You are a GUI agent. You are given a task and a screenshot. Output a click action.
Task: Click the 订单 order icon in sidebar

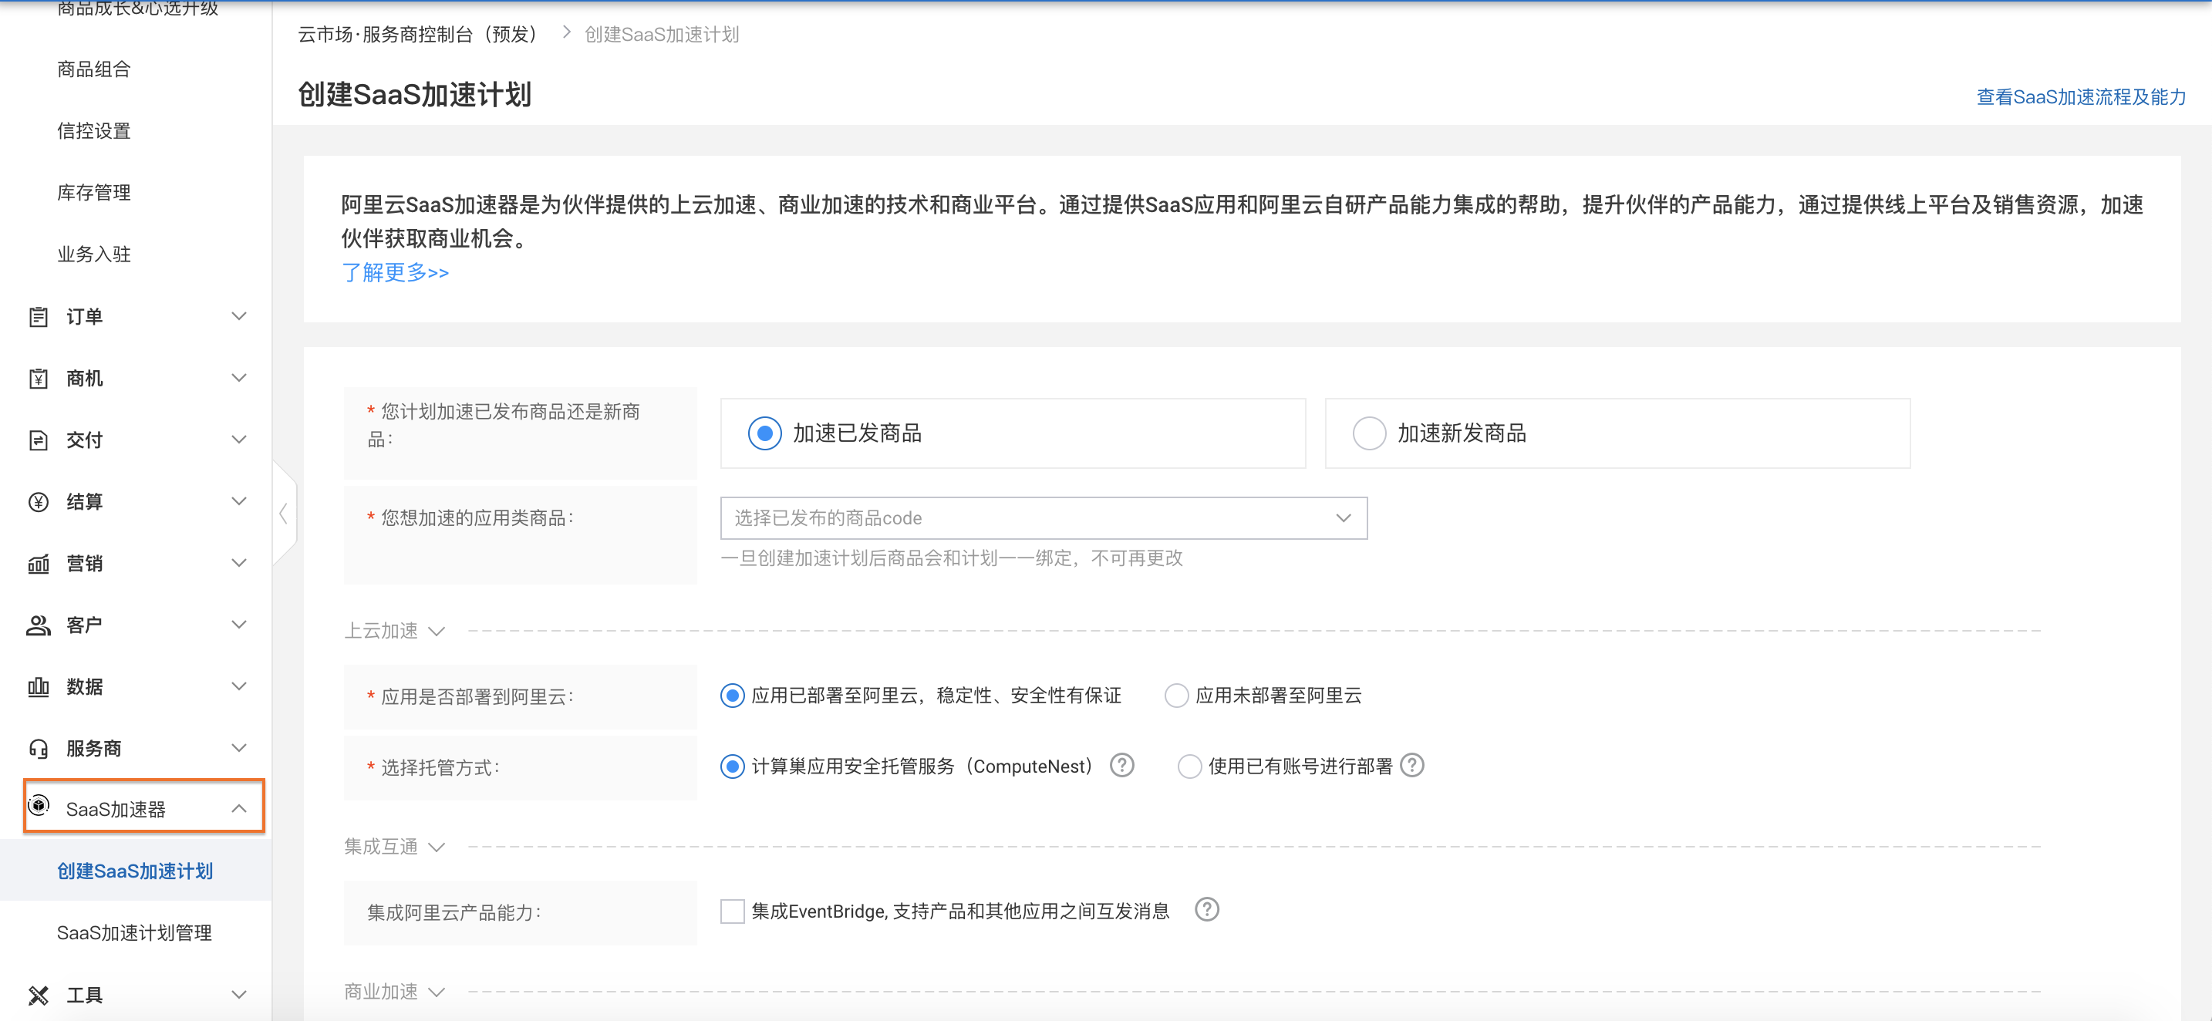pyautogui.click(x=39, y=317)
